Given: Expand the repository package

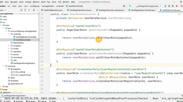Looking at the screenshot, I should [9, 52].
